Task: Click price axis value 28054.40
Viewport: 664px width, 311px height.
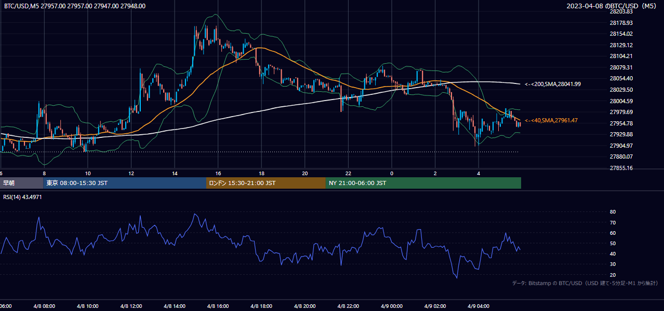Action: [621, 78]
